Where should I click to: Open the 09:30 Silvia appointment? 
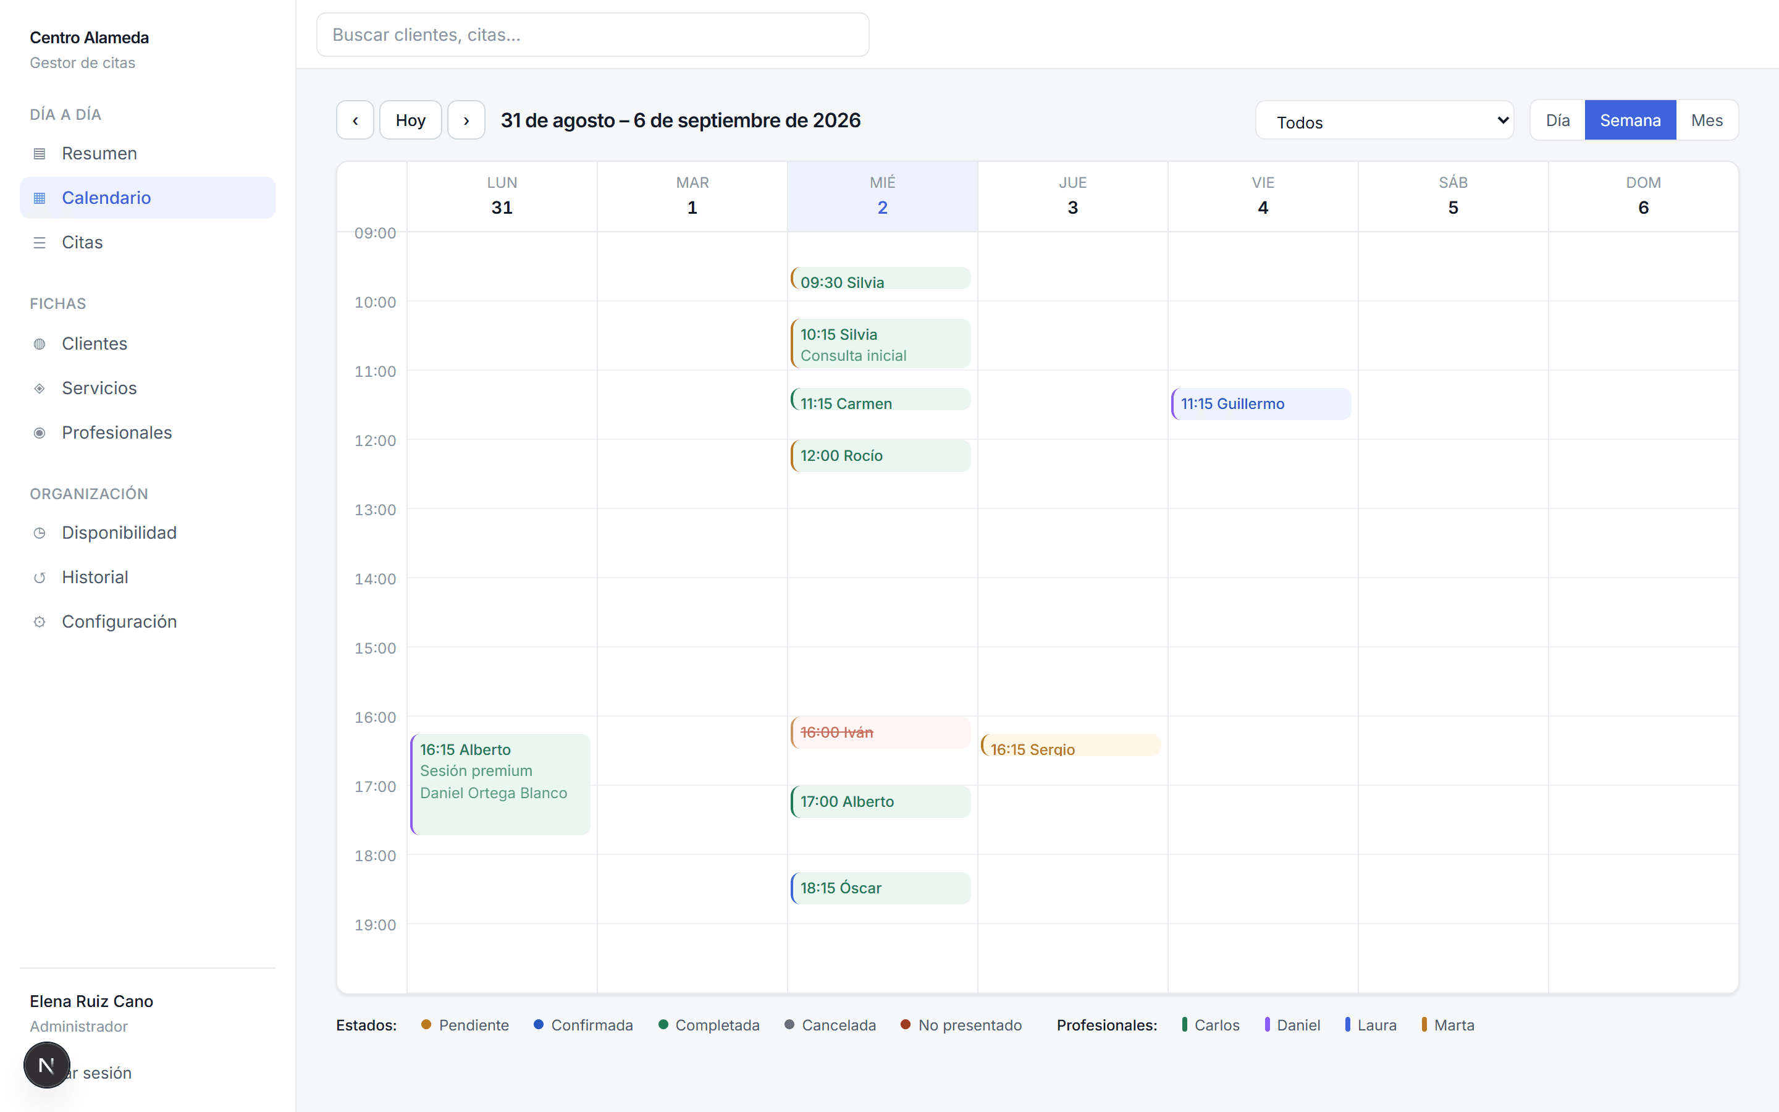pos(881,279)
